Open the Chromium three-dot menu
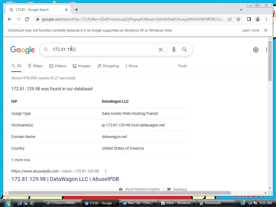Viewport: 276px width, 207px height. coord(266,19)
